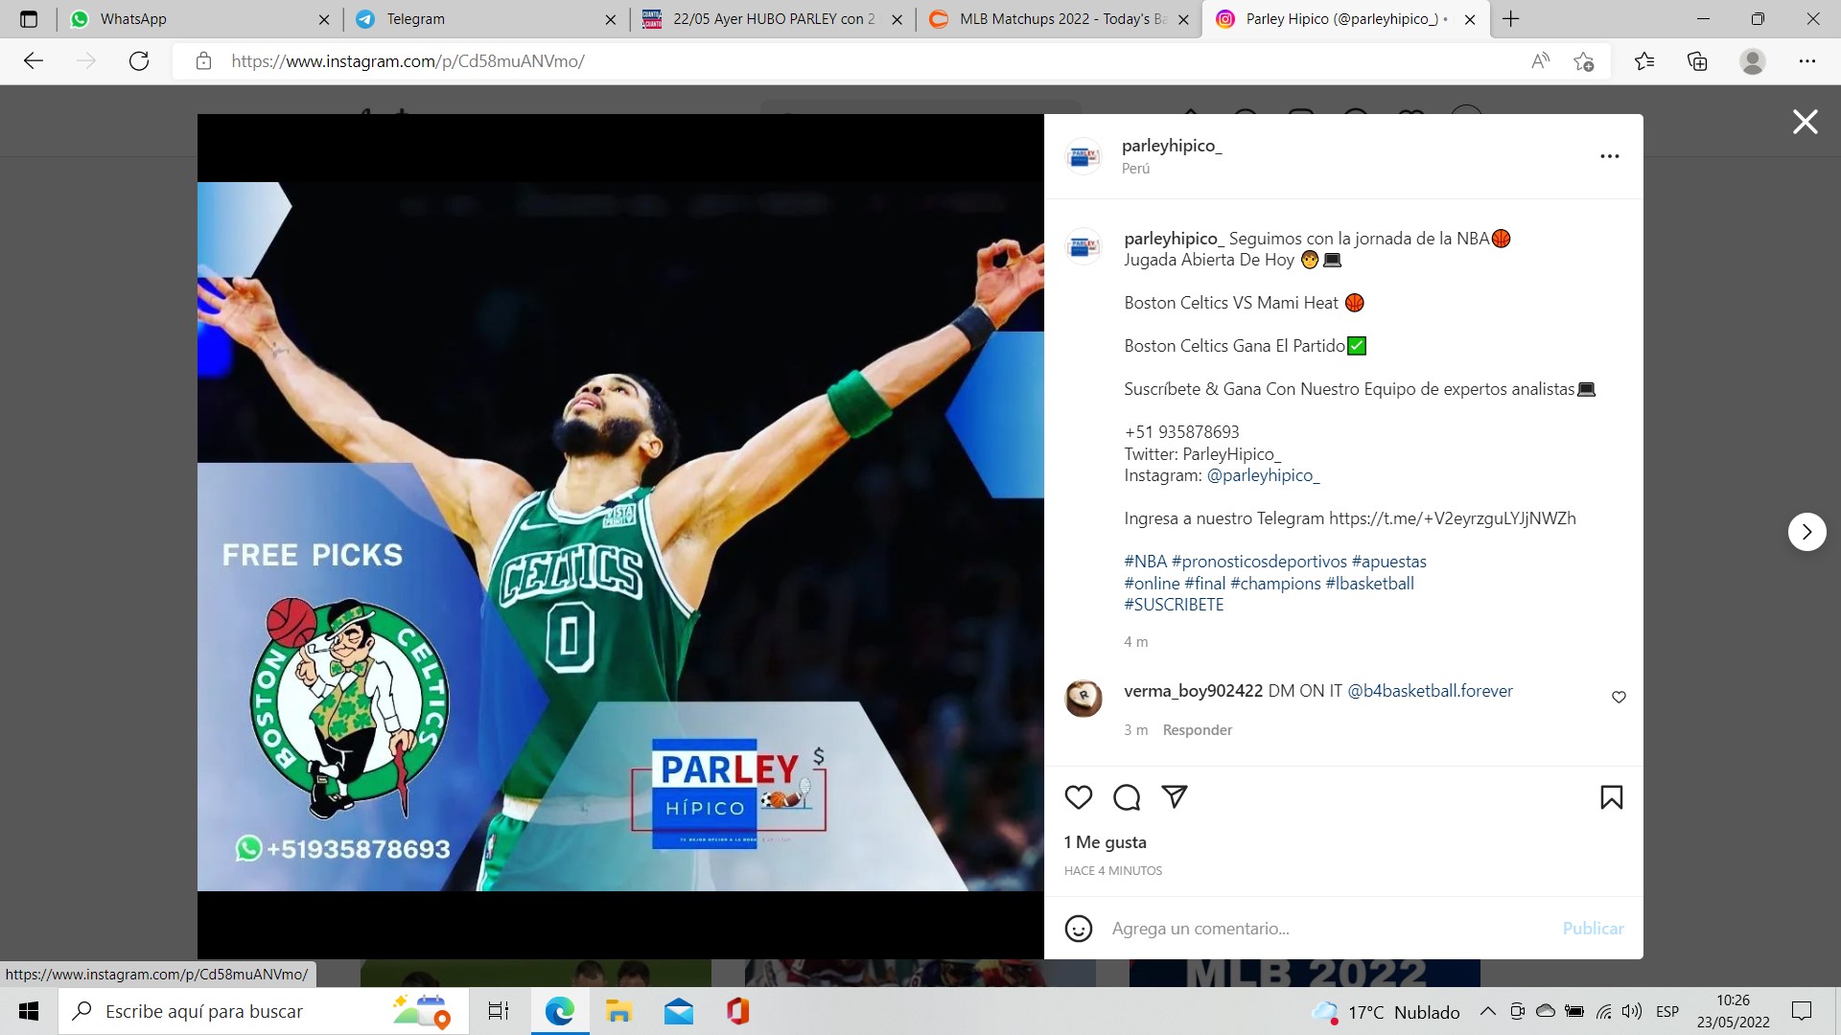The image size is (1841, 1035).
Task: Click browser back arrow
Action: click(34, 61)
